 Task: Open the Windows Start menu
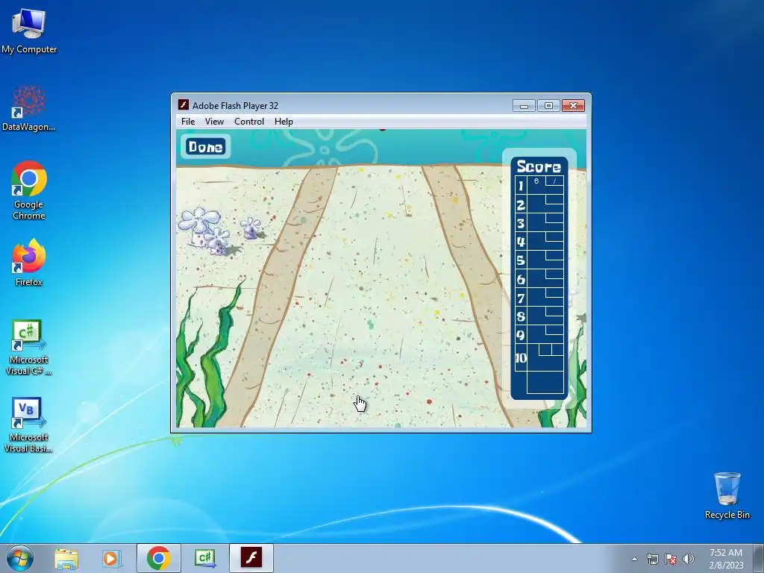tap(20, 558)
